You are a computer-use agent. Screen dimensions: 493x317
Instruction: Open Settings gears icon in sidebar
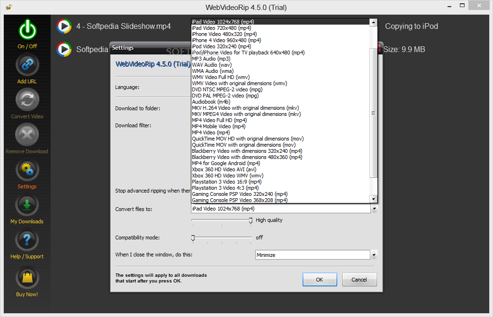[x=27, y=170]
